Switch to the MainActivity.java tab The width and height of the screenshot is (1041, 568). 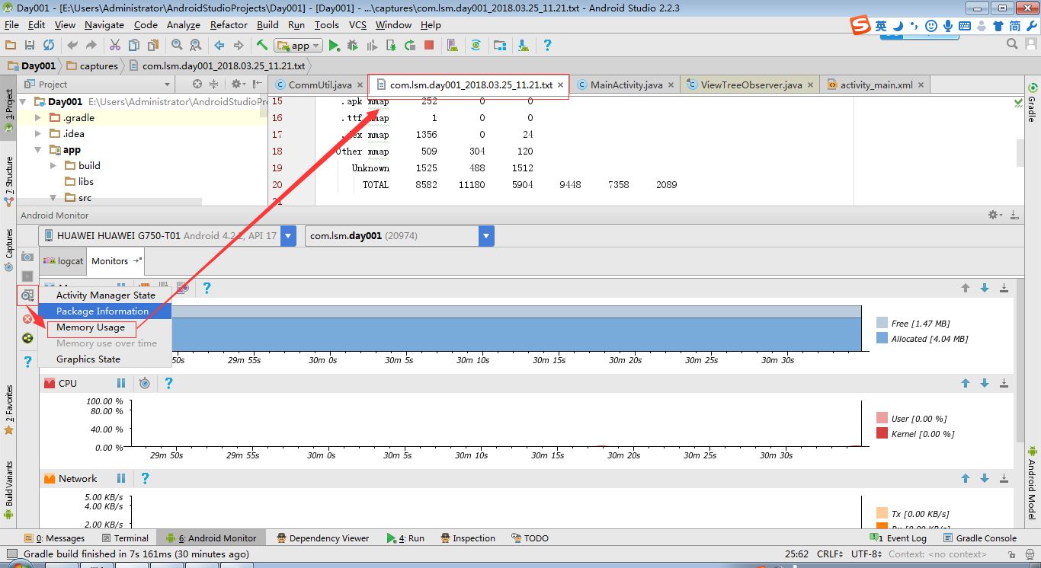[x=626, y=85]
